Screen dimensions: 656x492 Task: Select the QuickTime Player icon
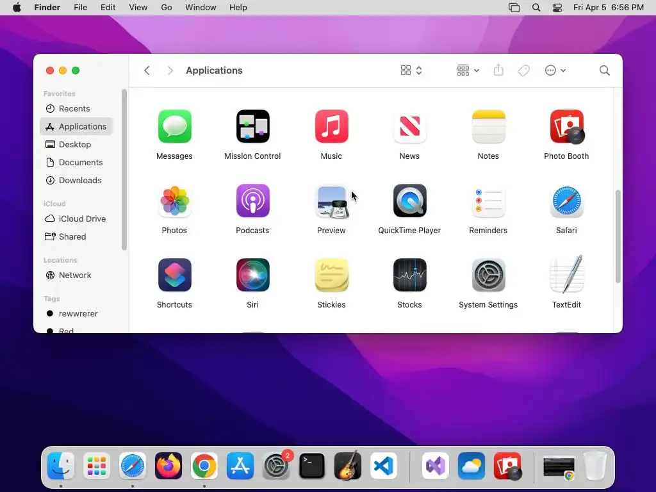point(409,201)
